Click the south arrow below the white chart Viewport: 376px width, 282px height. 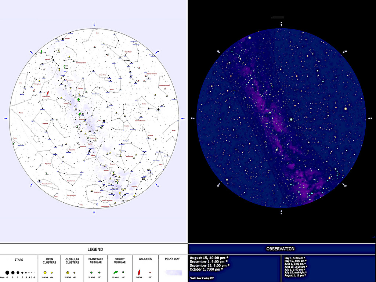pyautogui.click(x=94, y=213)
